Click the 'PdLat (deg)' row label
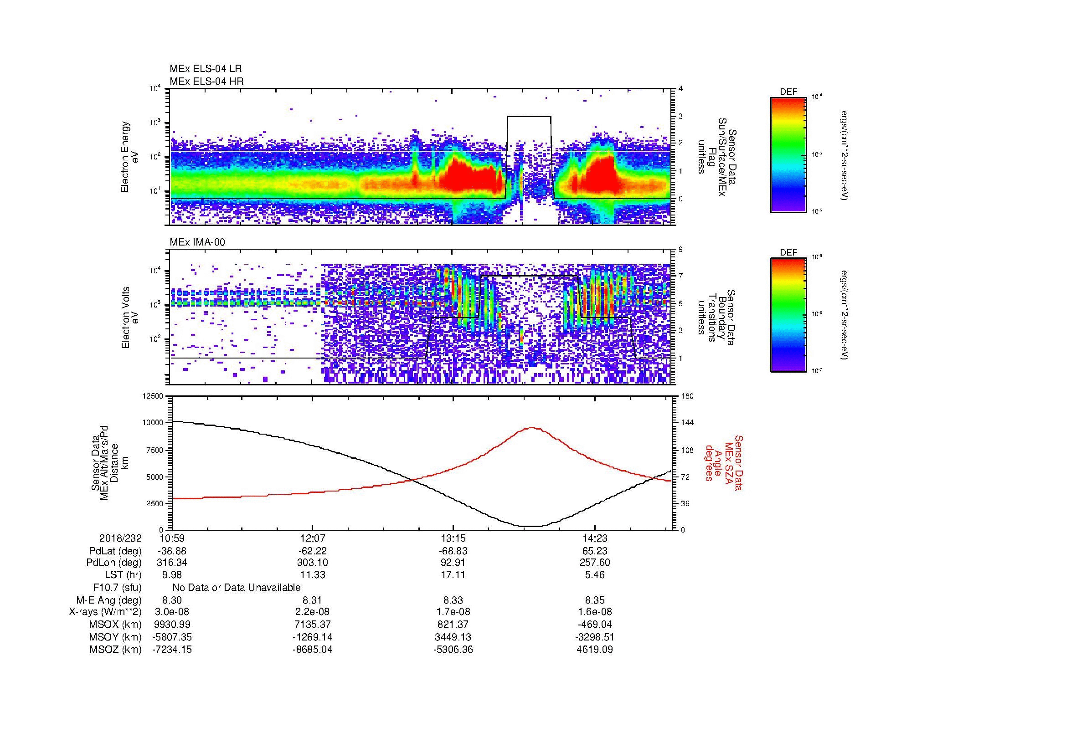 pos(115,551)
